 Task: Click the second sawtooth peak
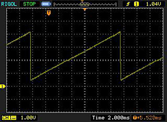(120, 32)
